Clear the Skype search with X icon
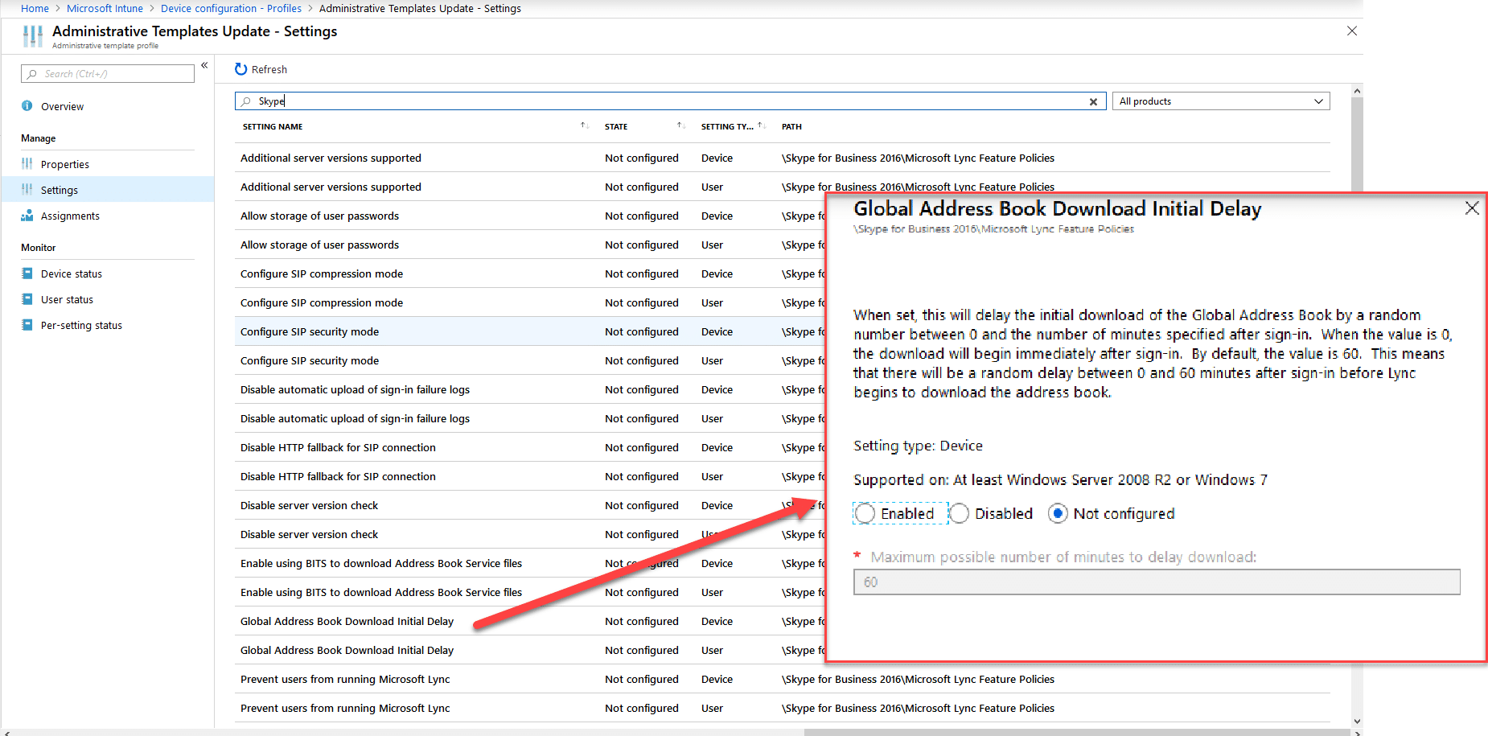 pyautogui.click(x=1093, y=101)
